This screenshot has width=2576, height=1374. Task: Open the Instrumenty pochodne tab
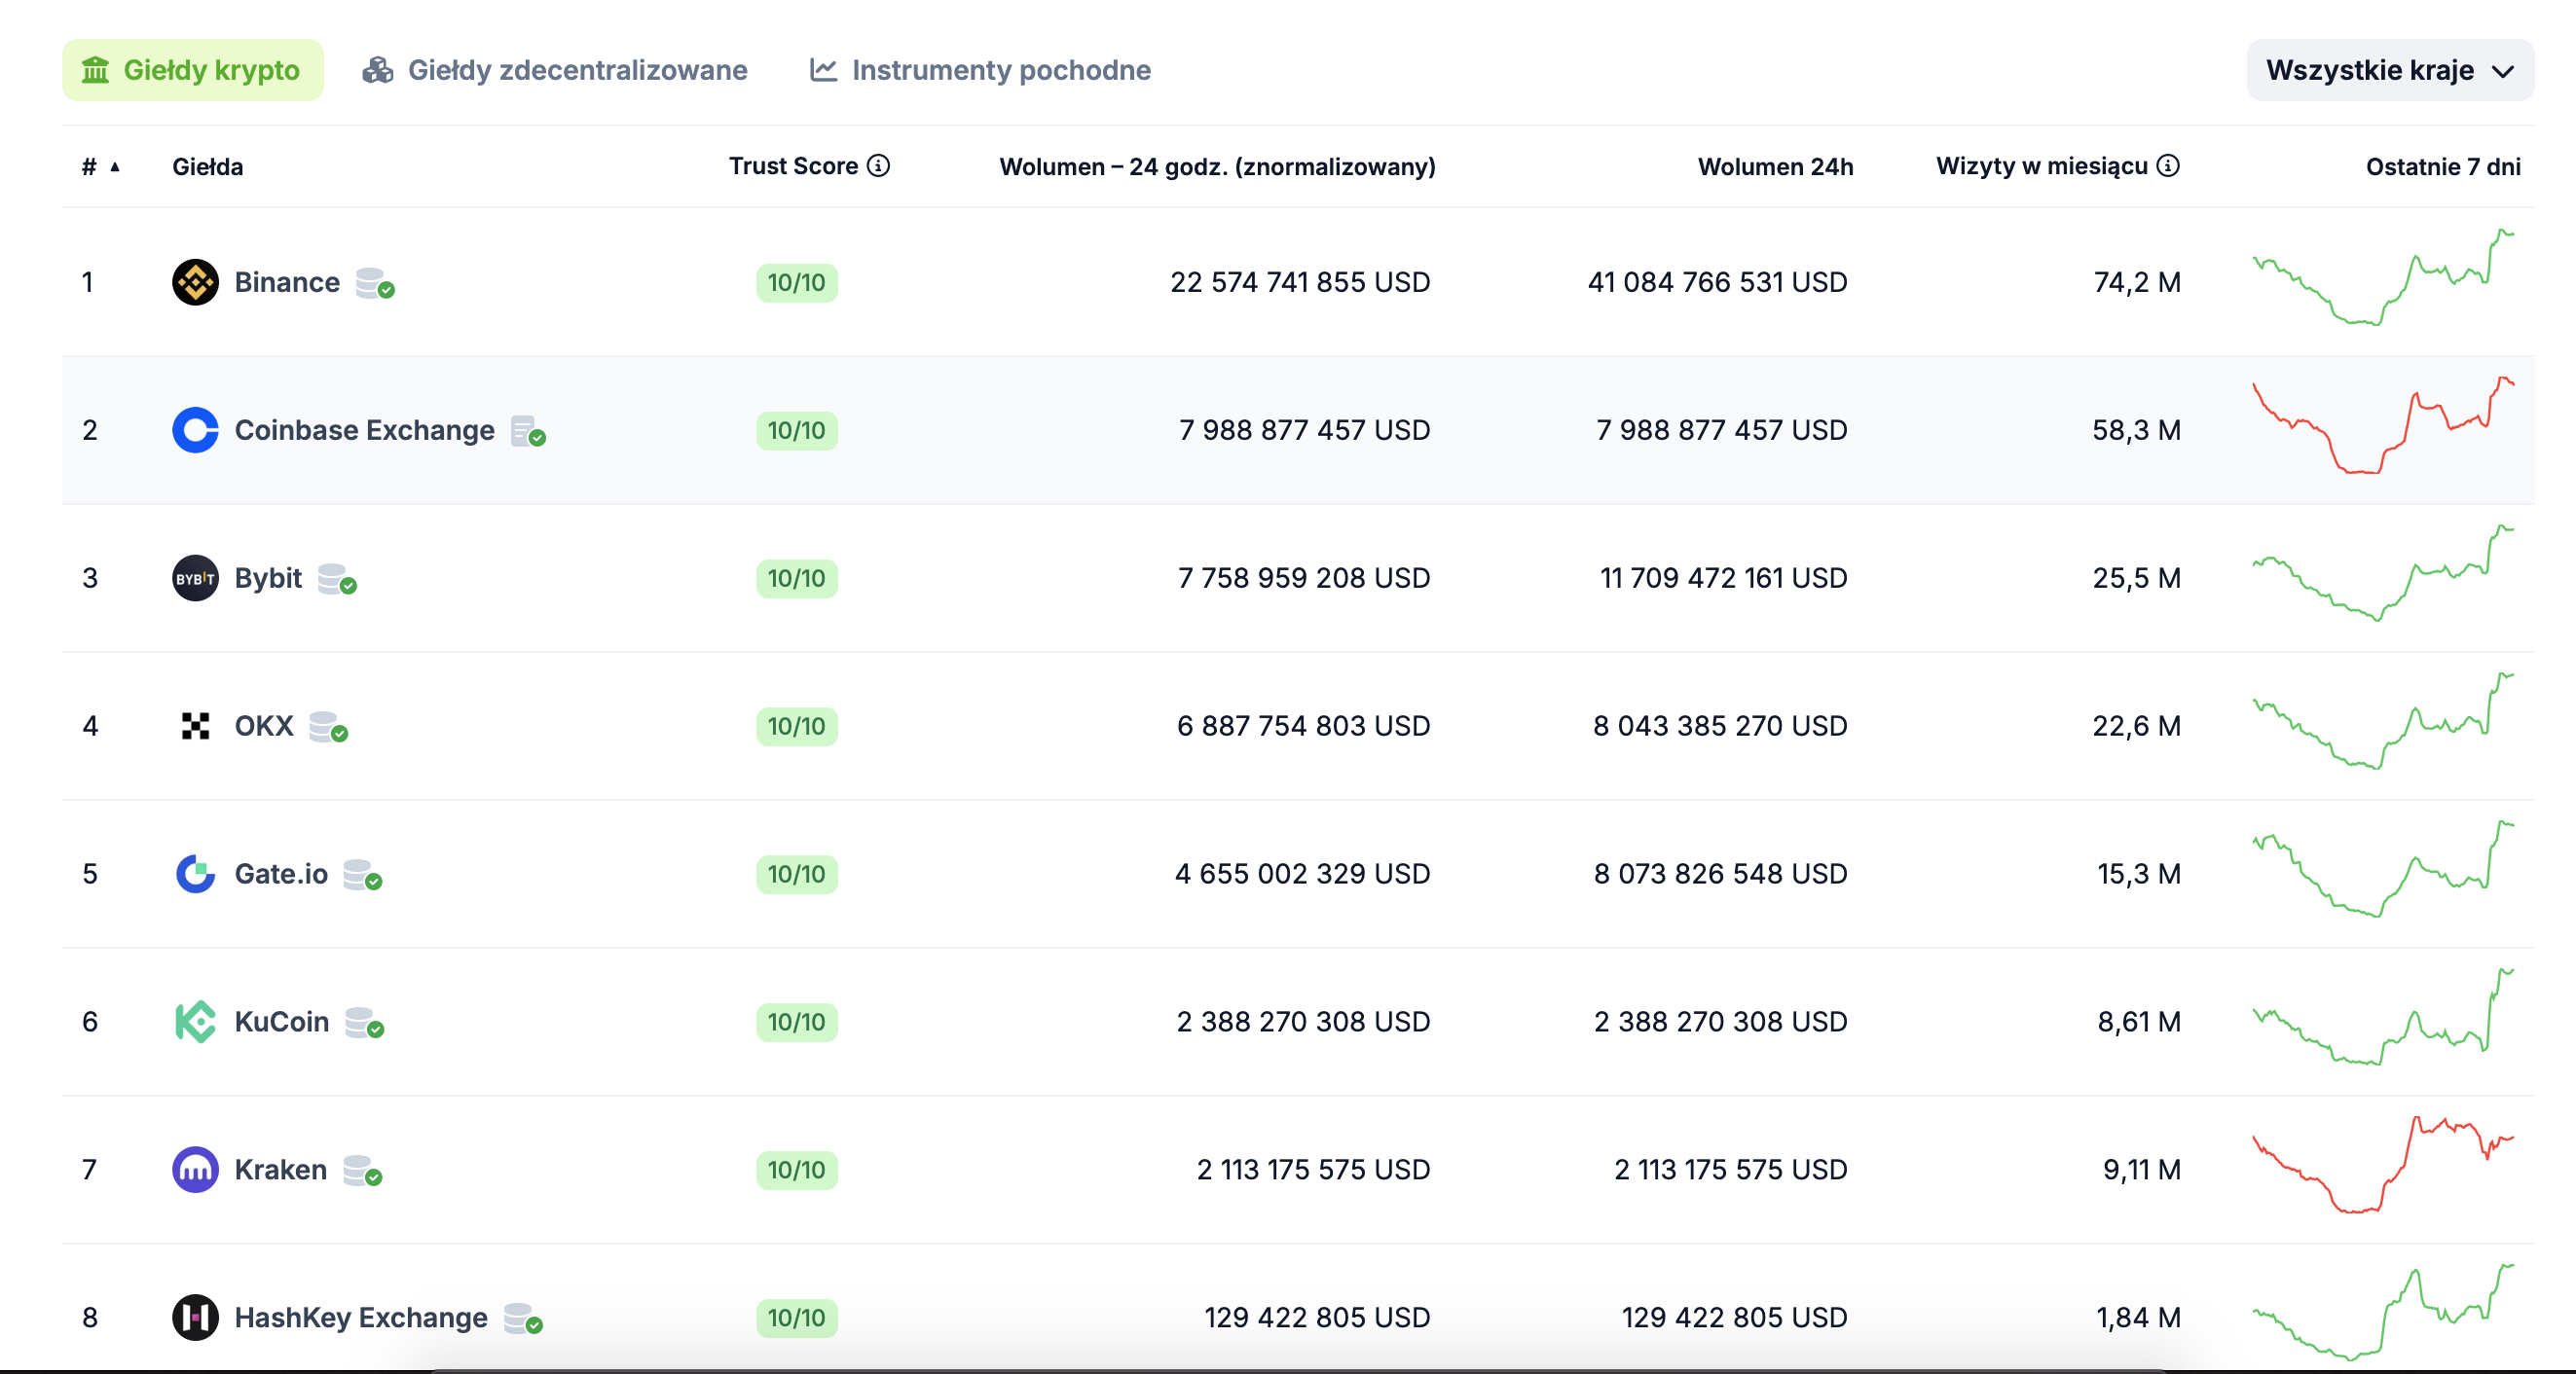coord(980,70)
